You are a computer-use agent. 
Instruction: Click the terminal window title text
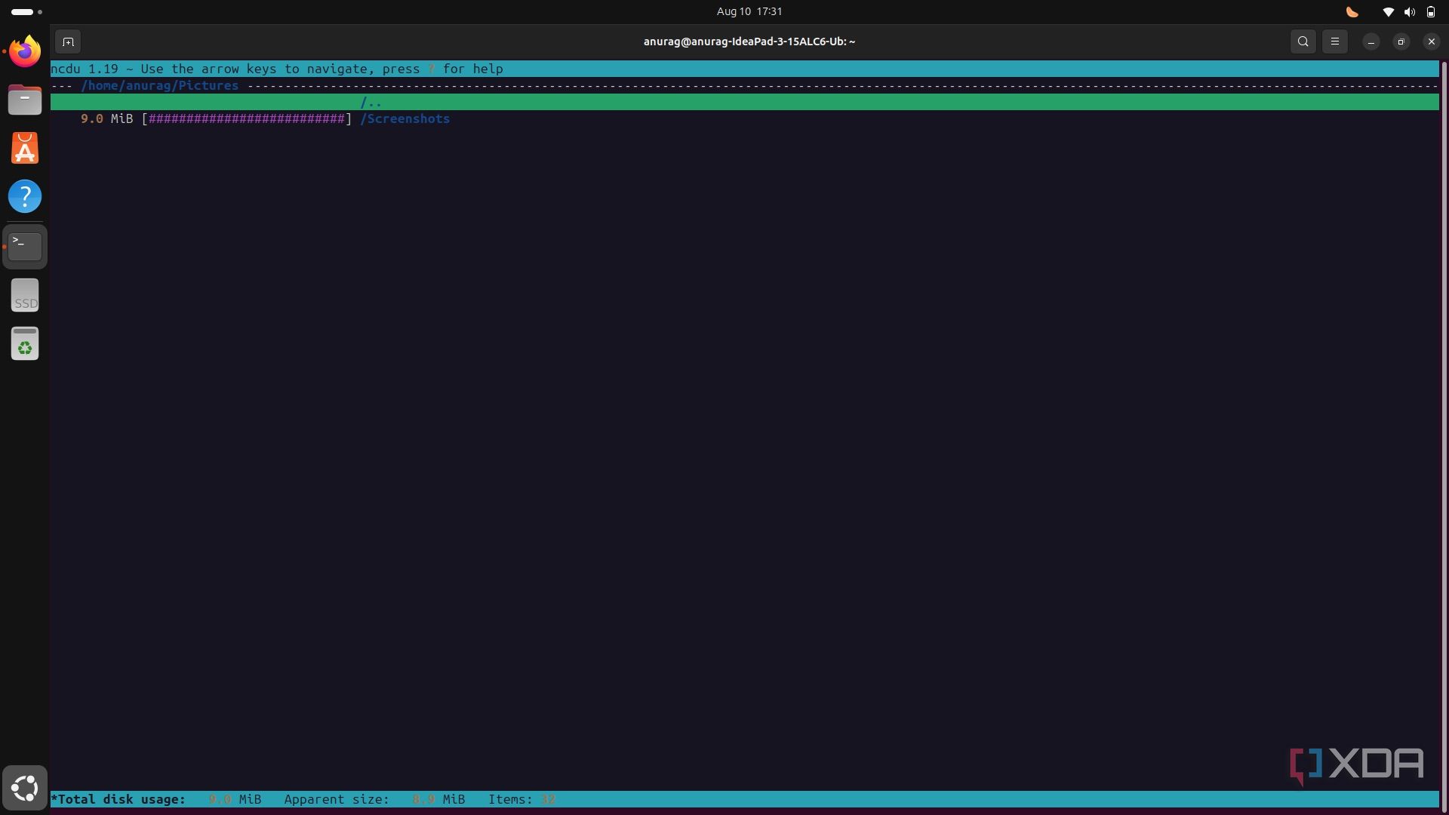click(749, 42)
